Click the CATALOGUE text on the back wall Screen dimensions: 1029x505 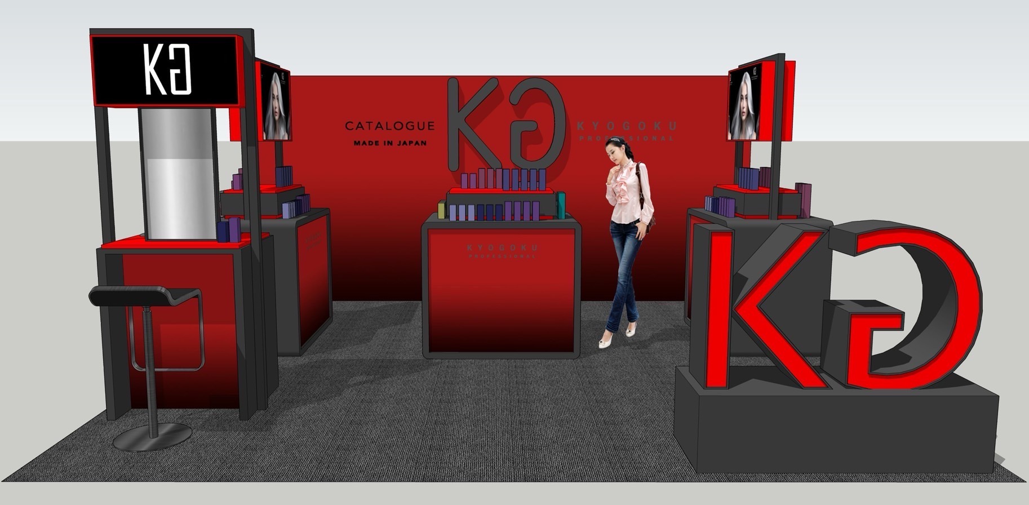tap(389, 126)
